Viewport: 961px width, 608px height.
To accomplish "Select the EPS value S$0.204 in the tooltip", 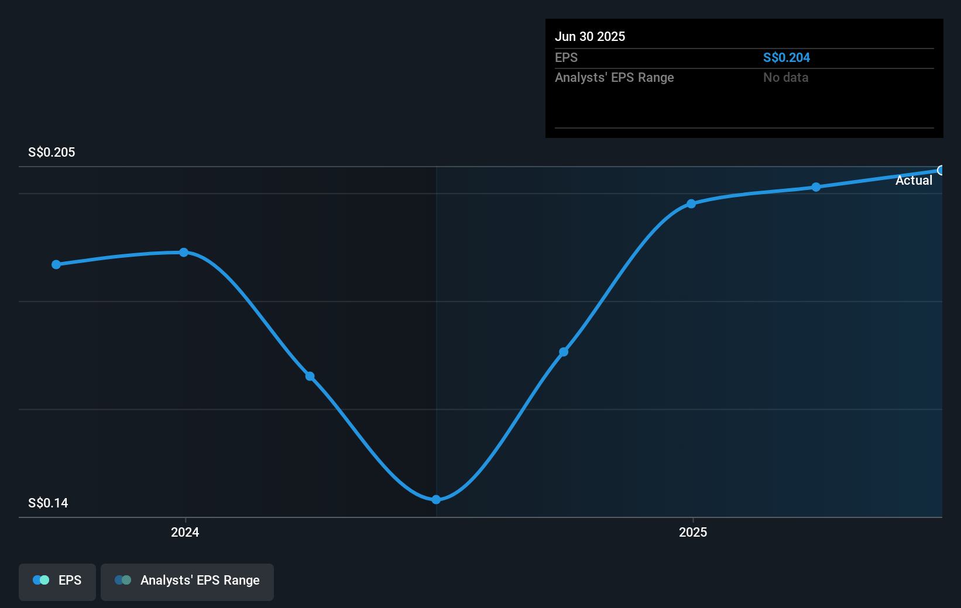I will click(x=787, y=57).
